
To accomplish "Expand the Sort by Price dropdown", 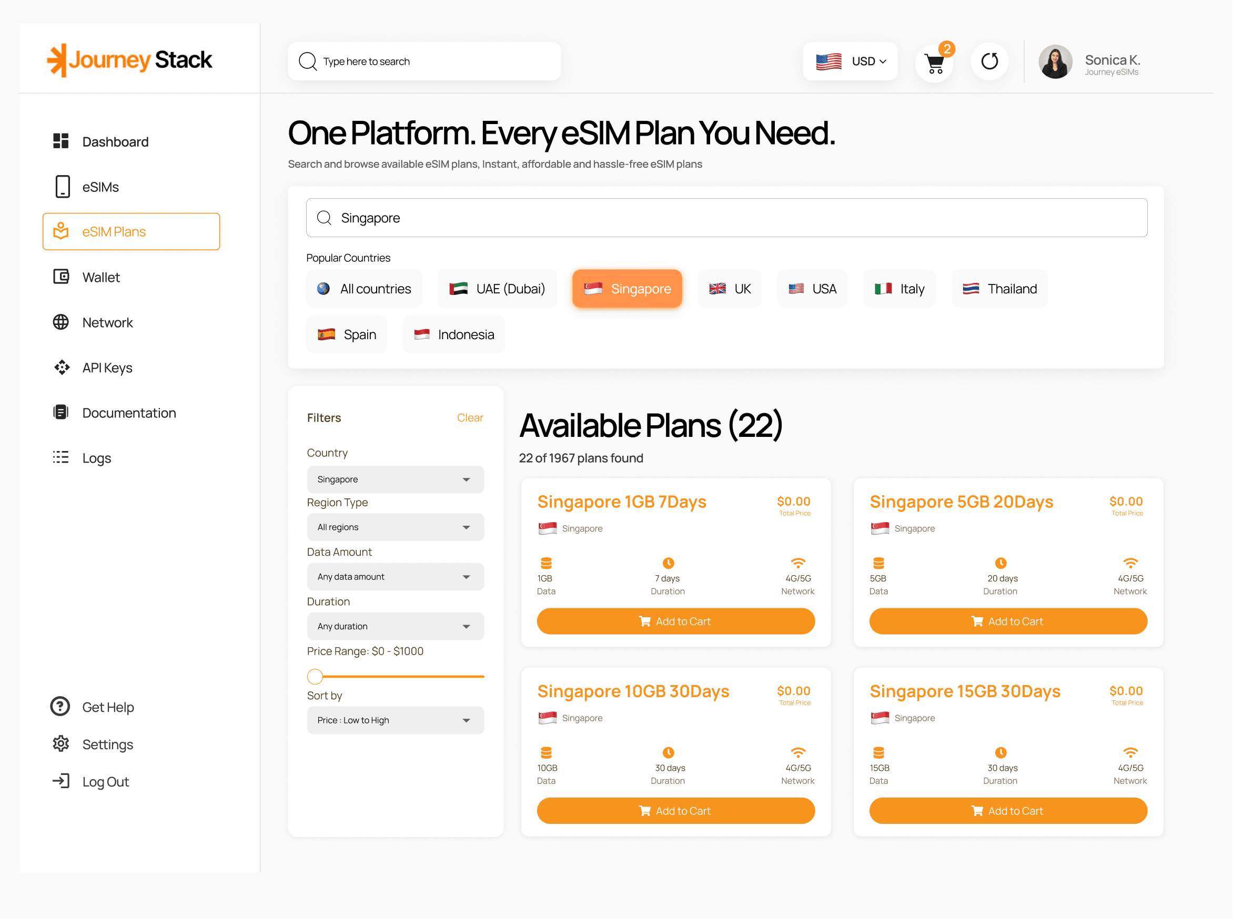I will [395, 720].
